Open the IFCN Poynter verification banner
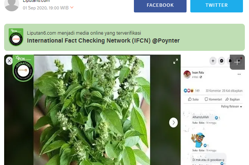This screenshot has height=165, width=249. click(x=124, y=37)
